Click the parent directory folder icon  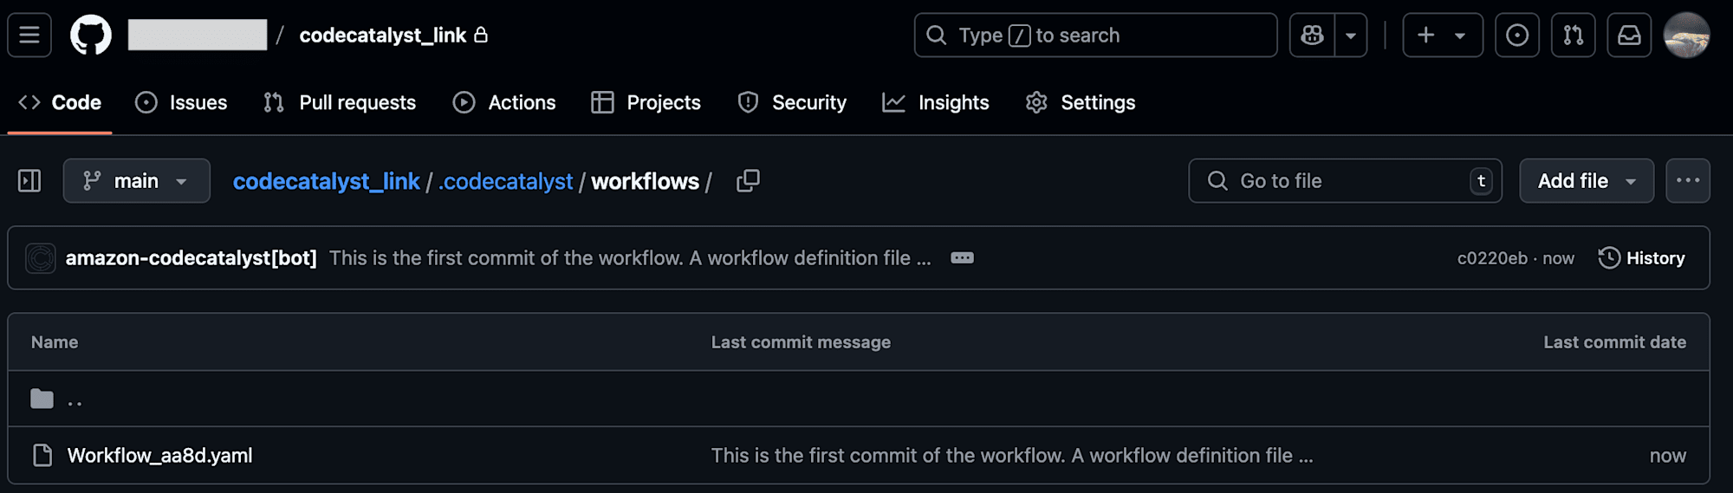42,399
